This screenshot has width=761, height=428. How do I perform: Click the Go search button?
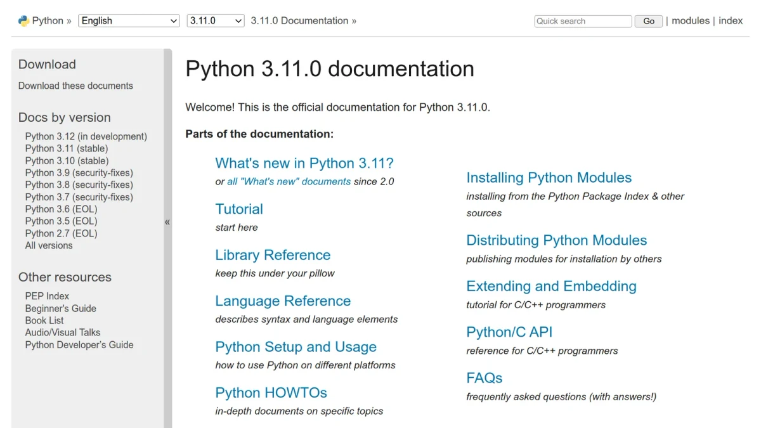pos(649,21)
